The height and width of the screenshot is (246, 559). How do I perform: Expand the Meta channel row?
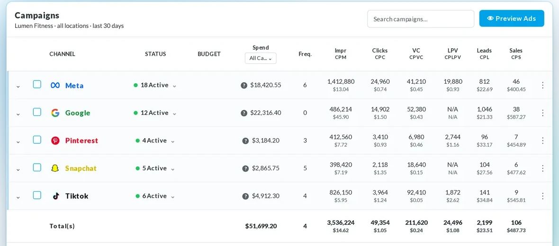coord(18,86)
